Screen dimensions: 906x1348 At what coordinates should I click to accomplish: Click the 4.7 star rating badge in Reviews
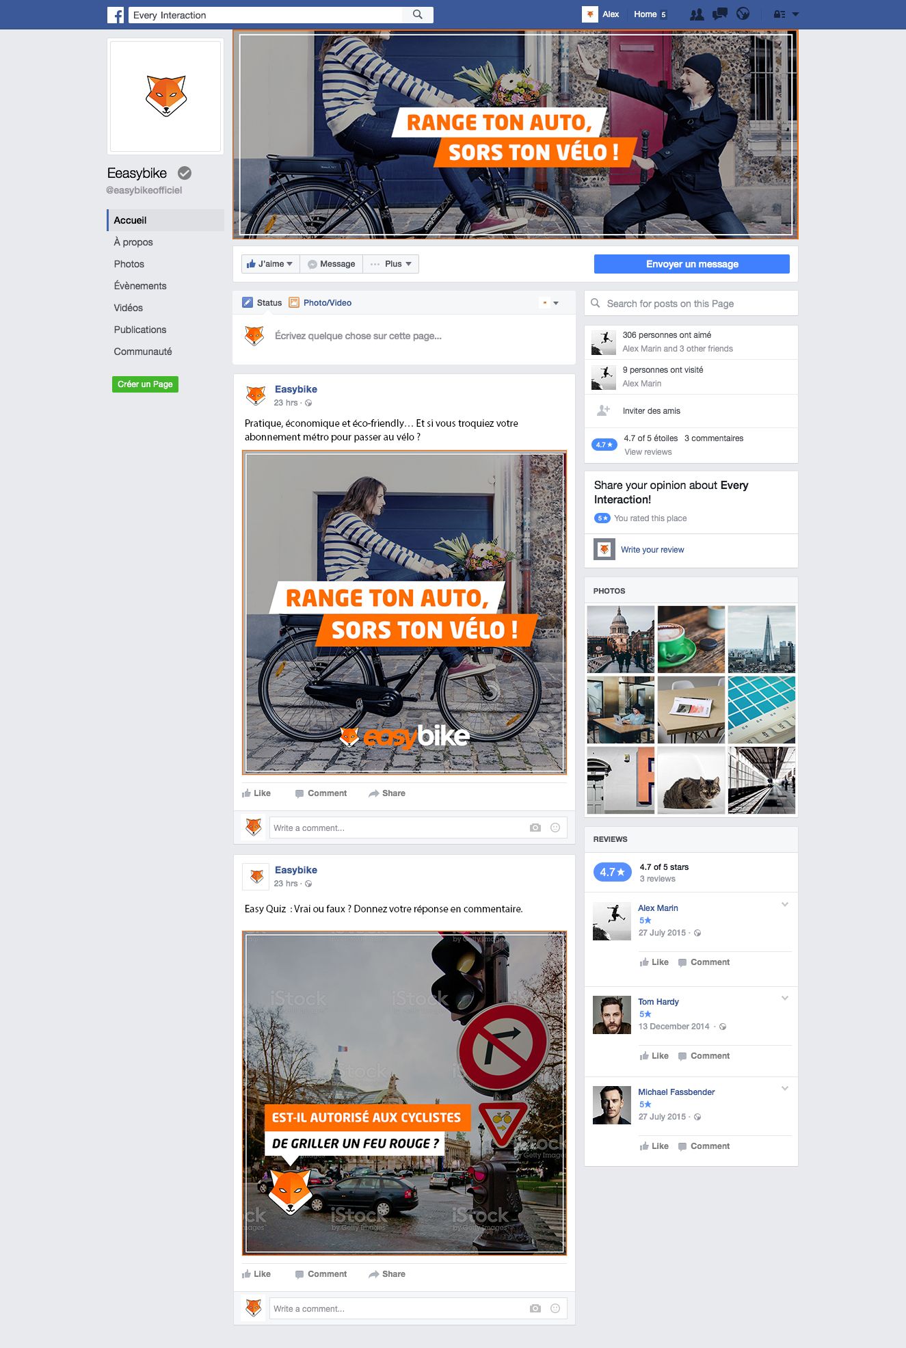(612, 872)
